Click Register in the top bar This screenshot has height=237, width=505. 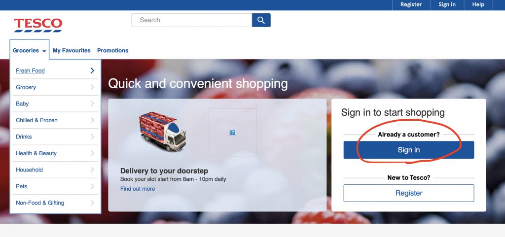411,4
